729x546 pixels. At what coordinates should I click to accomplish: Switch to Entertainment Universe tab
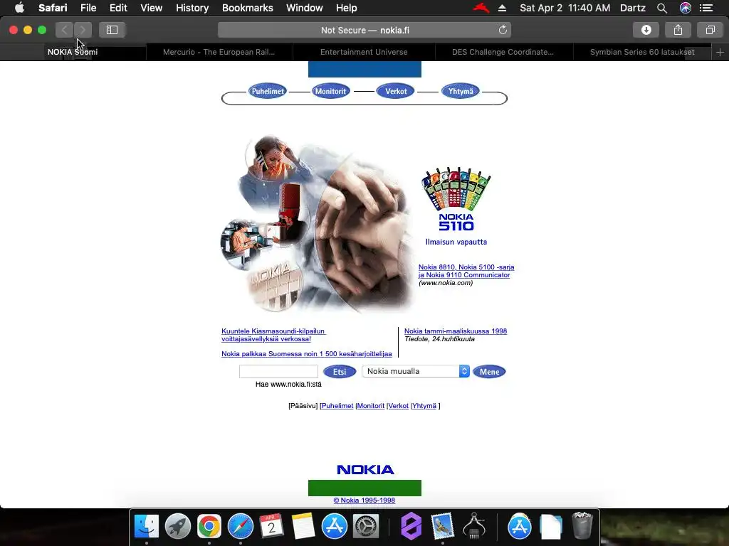(x=364, y=52)
